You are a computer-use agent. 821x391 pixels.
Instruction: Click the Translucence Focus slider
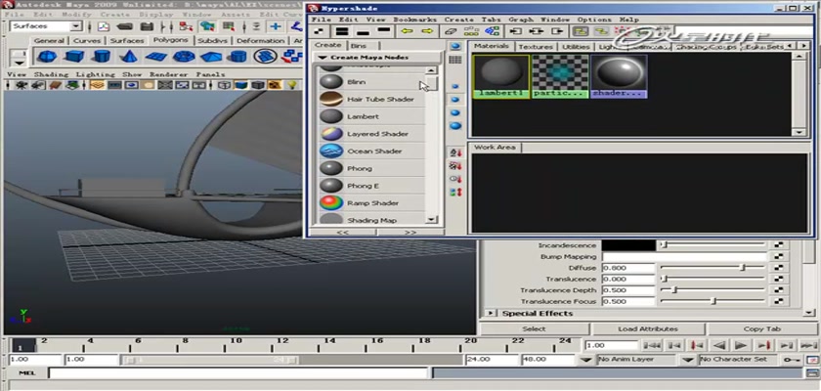tap(713, 301)
